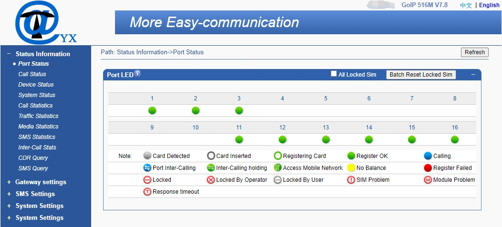
Task: Click the green LED for port 11
Action: click(239, 139)
